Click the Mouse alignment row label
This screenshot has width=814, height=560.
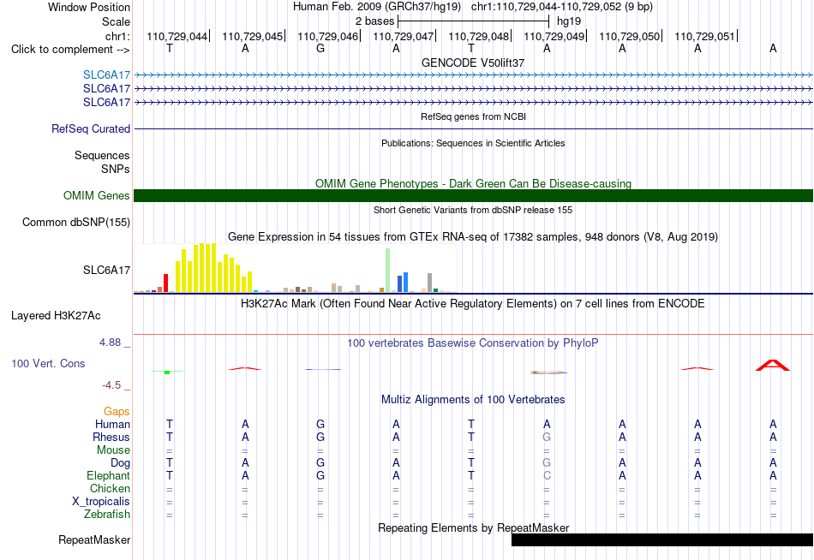[x=113, y=450]
